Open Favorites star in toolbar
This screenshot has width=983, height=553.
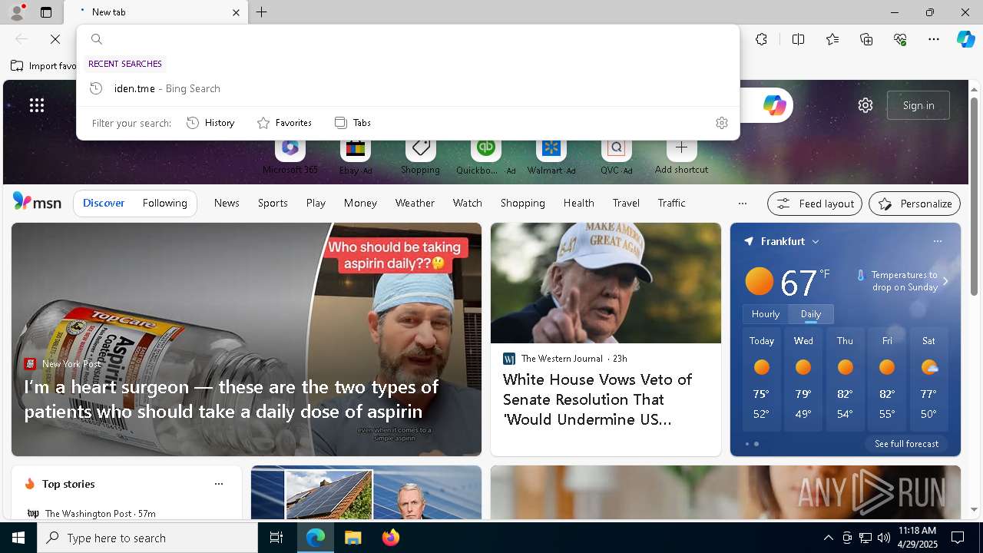pos(832,39)
